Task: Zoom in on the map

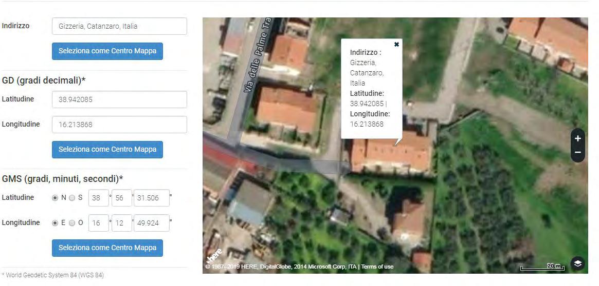Action: coord(577,138)
